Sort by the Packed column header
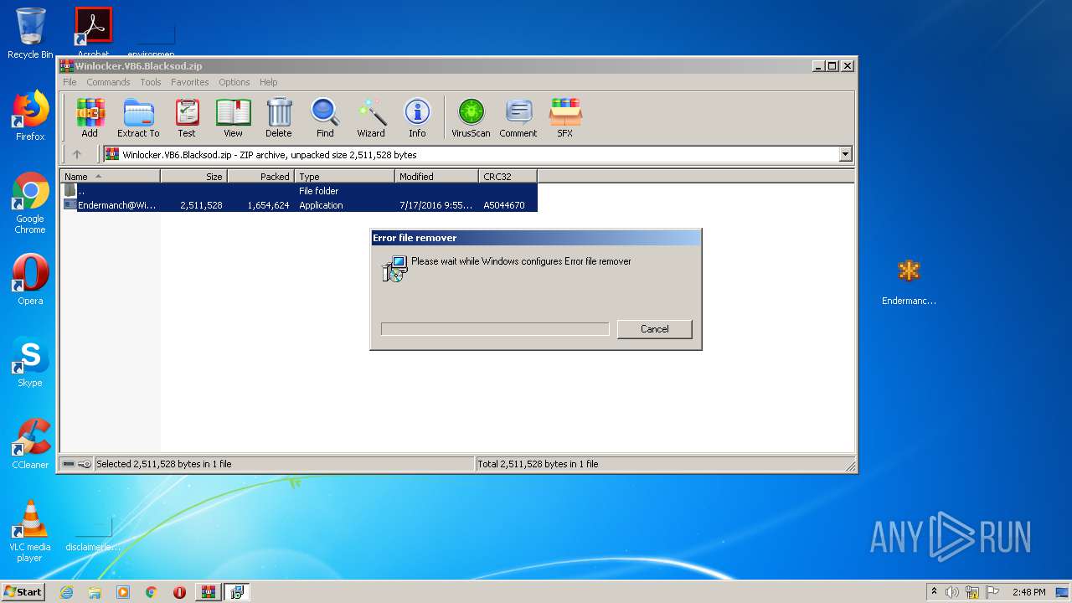1072x603 pixels. tap(260, 176)
